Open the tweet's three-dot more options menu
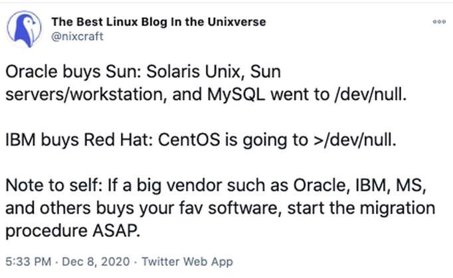 [438, 21]
